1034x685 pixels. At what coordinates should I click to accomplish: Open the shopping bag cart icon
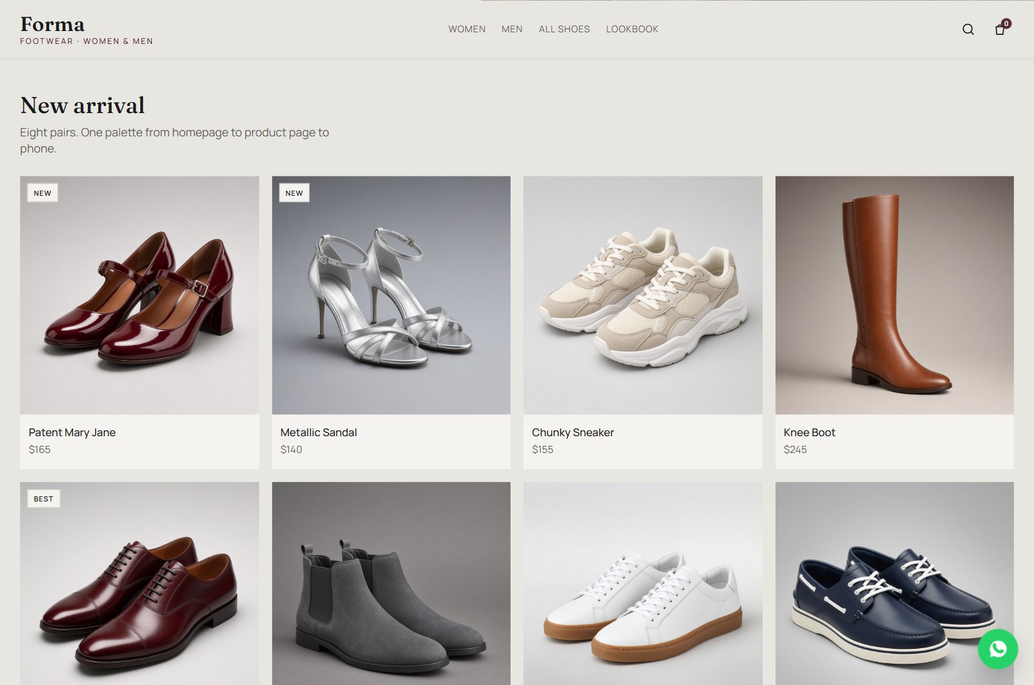[x=1000, y=29]
